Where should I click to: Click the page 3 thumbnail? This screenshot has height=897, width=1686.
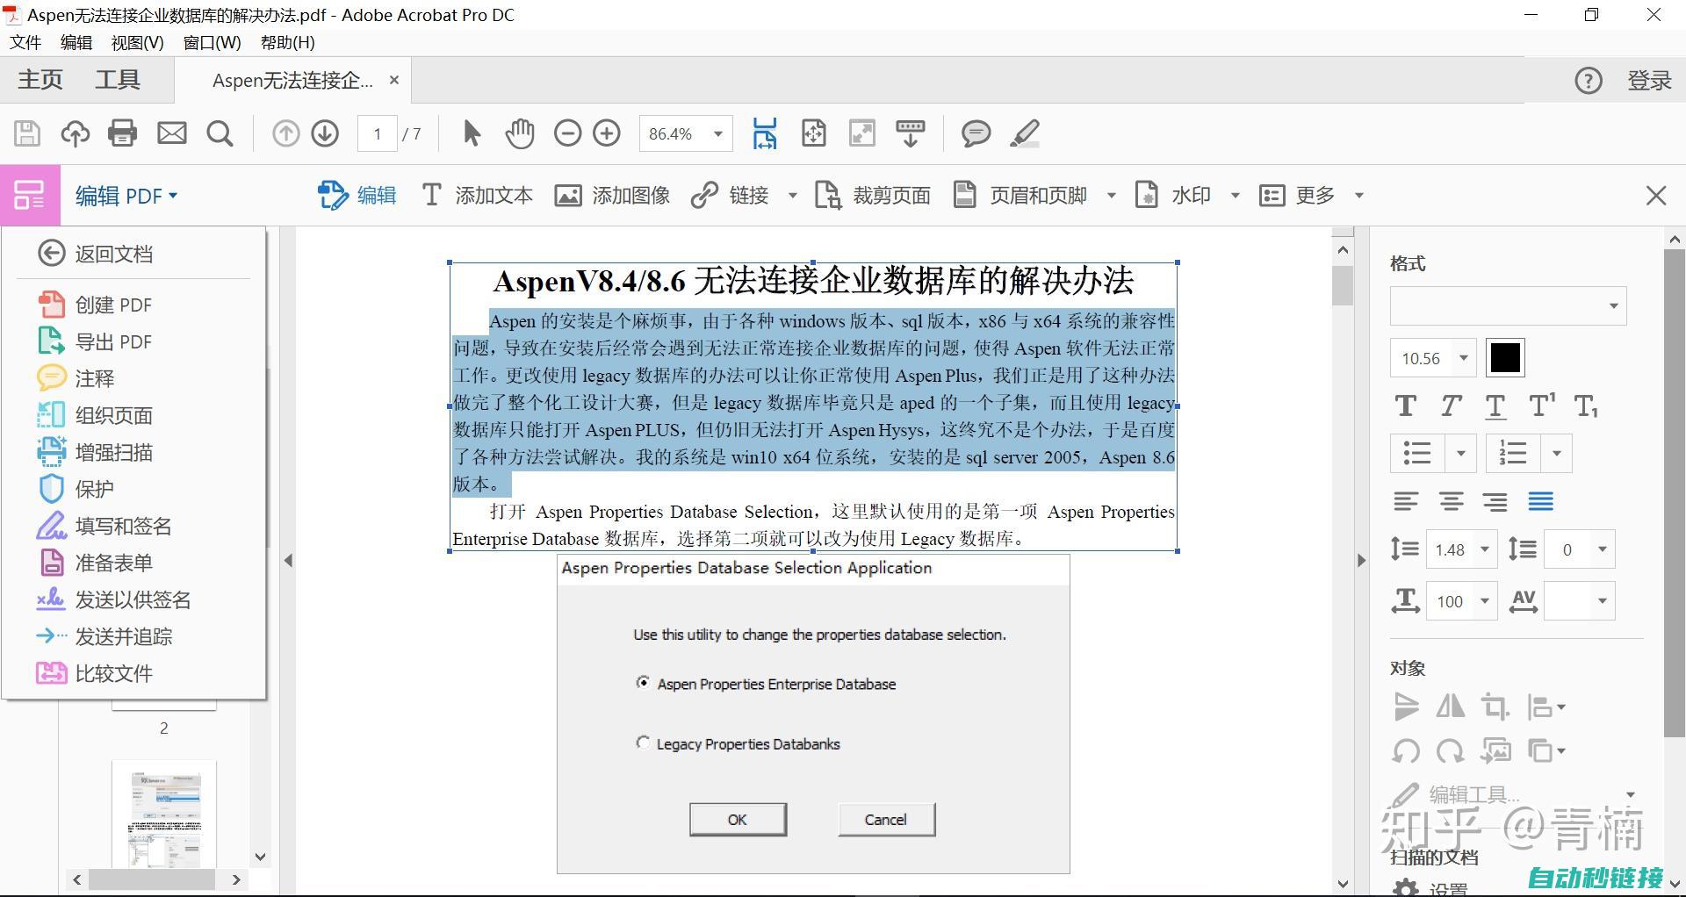164,814
